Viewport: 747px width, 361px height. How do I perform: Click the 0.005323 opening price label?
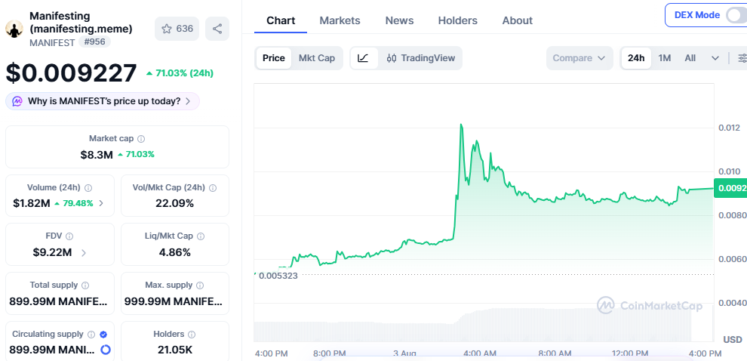(x=278, y=276)
